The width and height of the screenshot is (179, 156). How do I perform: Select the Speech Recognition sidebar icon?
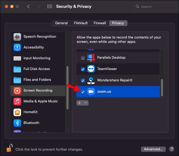(x=17, y=37)
